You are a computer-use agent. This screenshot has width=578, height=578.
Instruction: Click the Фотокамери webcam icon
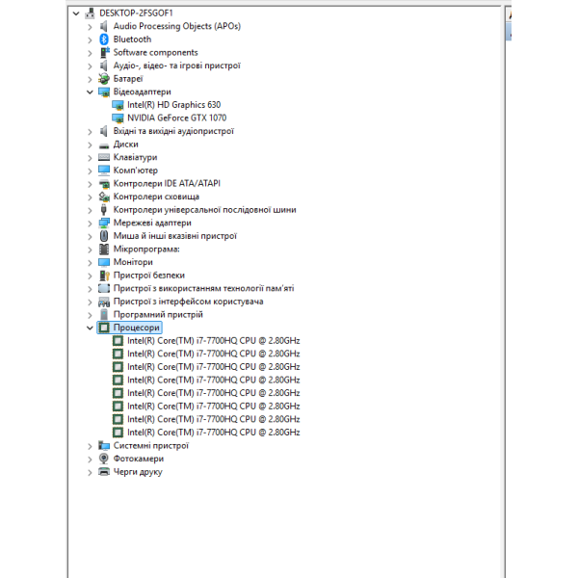click(104, 459)
